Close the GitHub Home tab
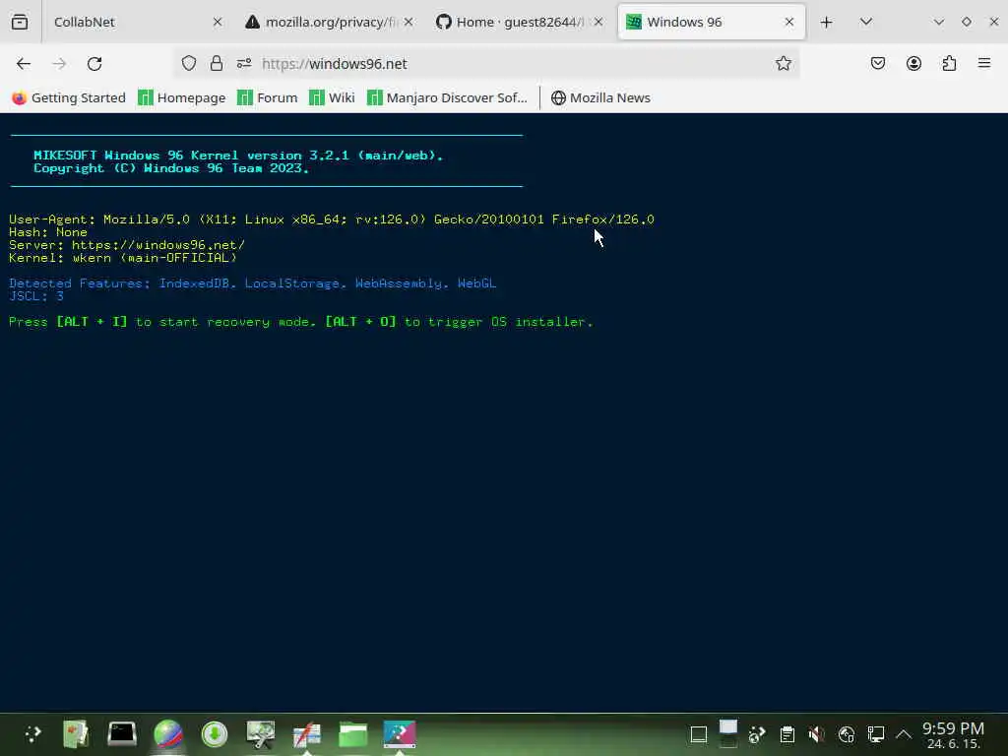The height and width of the screenshot is (756, 1008). coord(598,22)
